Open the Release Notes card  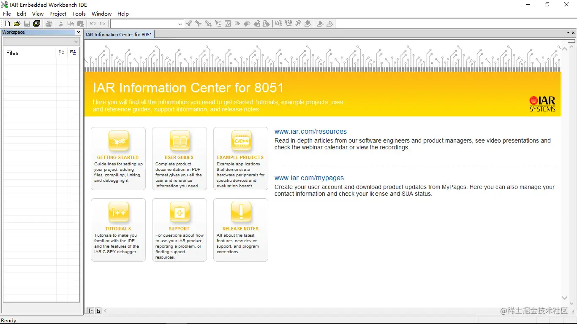[x=241, y=230]
